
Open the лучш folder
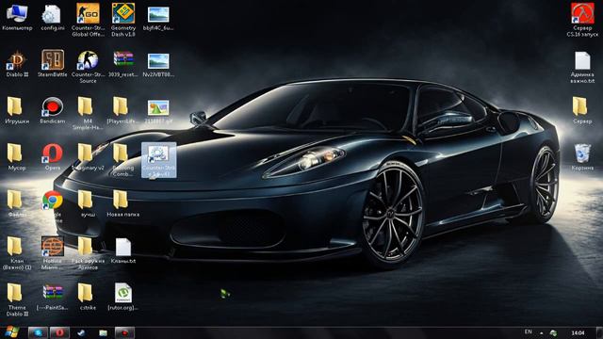pyautogui.click(x=88, y=203)
